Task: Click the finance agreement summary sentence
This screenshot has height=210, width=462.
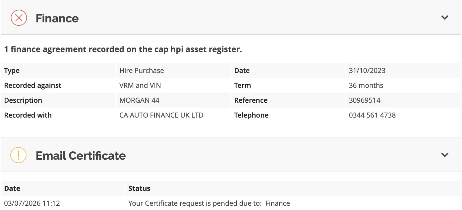Action: pos(123,49)
